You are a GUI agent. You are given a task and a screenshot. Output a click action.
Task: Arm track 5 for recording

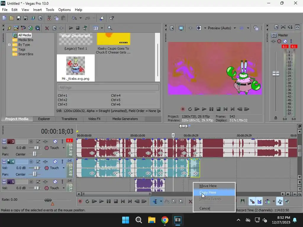(x=31, y=182)
